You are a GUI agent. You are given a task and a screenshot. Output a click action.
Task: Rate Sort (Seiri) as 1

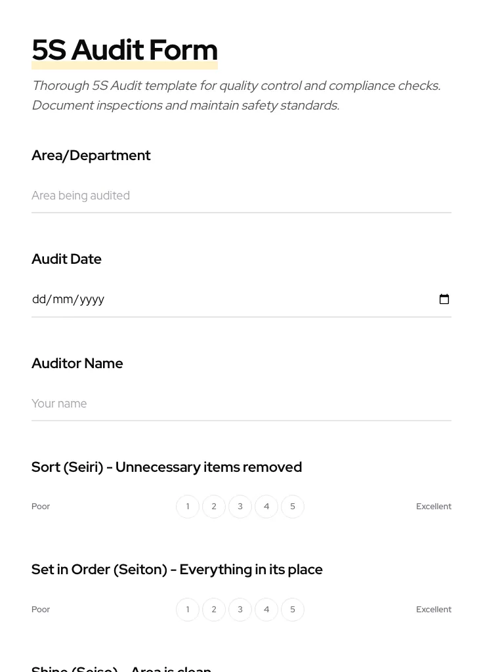coord(188,506)
